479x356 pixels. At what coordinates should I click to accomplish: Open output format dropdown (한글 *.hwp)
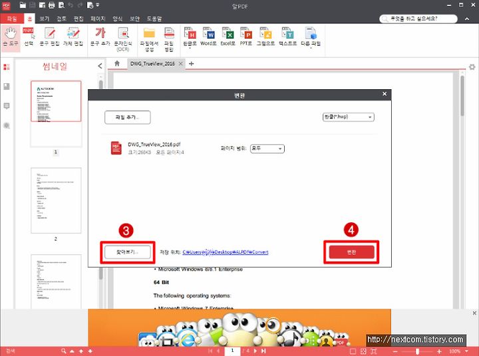click(x=348, y=116)
